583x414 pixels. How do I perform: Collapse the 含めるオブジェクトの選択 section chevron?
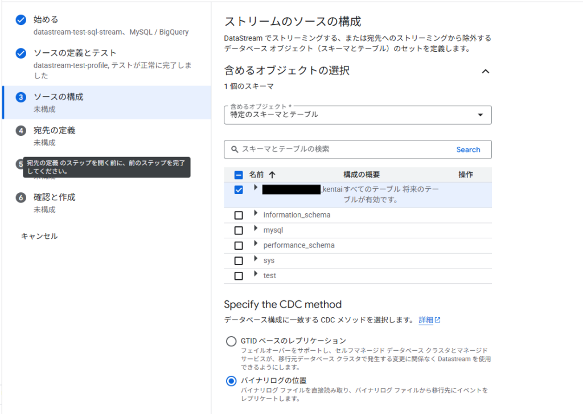(485, 71)
